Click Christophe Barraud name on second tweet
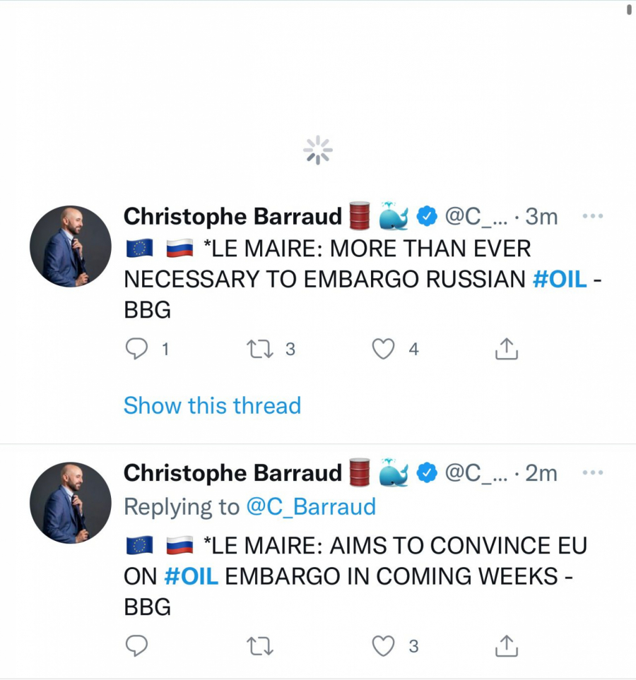Screen dimensions: 636x680 point(232,473)
